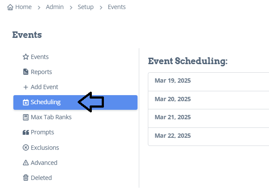Click the plus icon for Add Event
This screenshot has height=192, width=269.
click(26, 87)
